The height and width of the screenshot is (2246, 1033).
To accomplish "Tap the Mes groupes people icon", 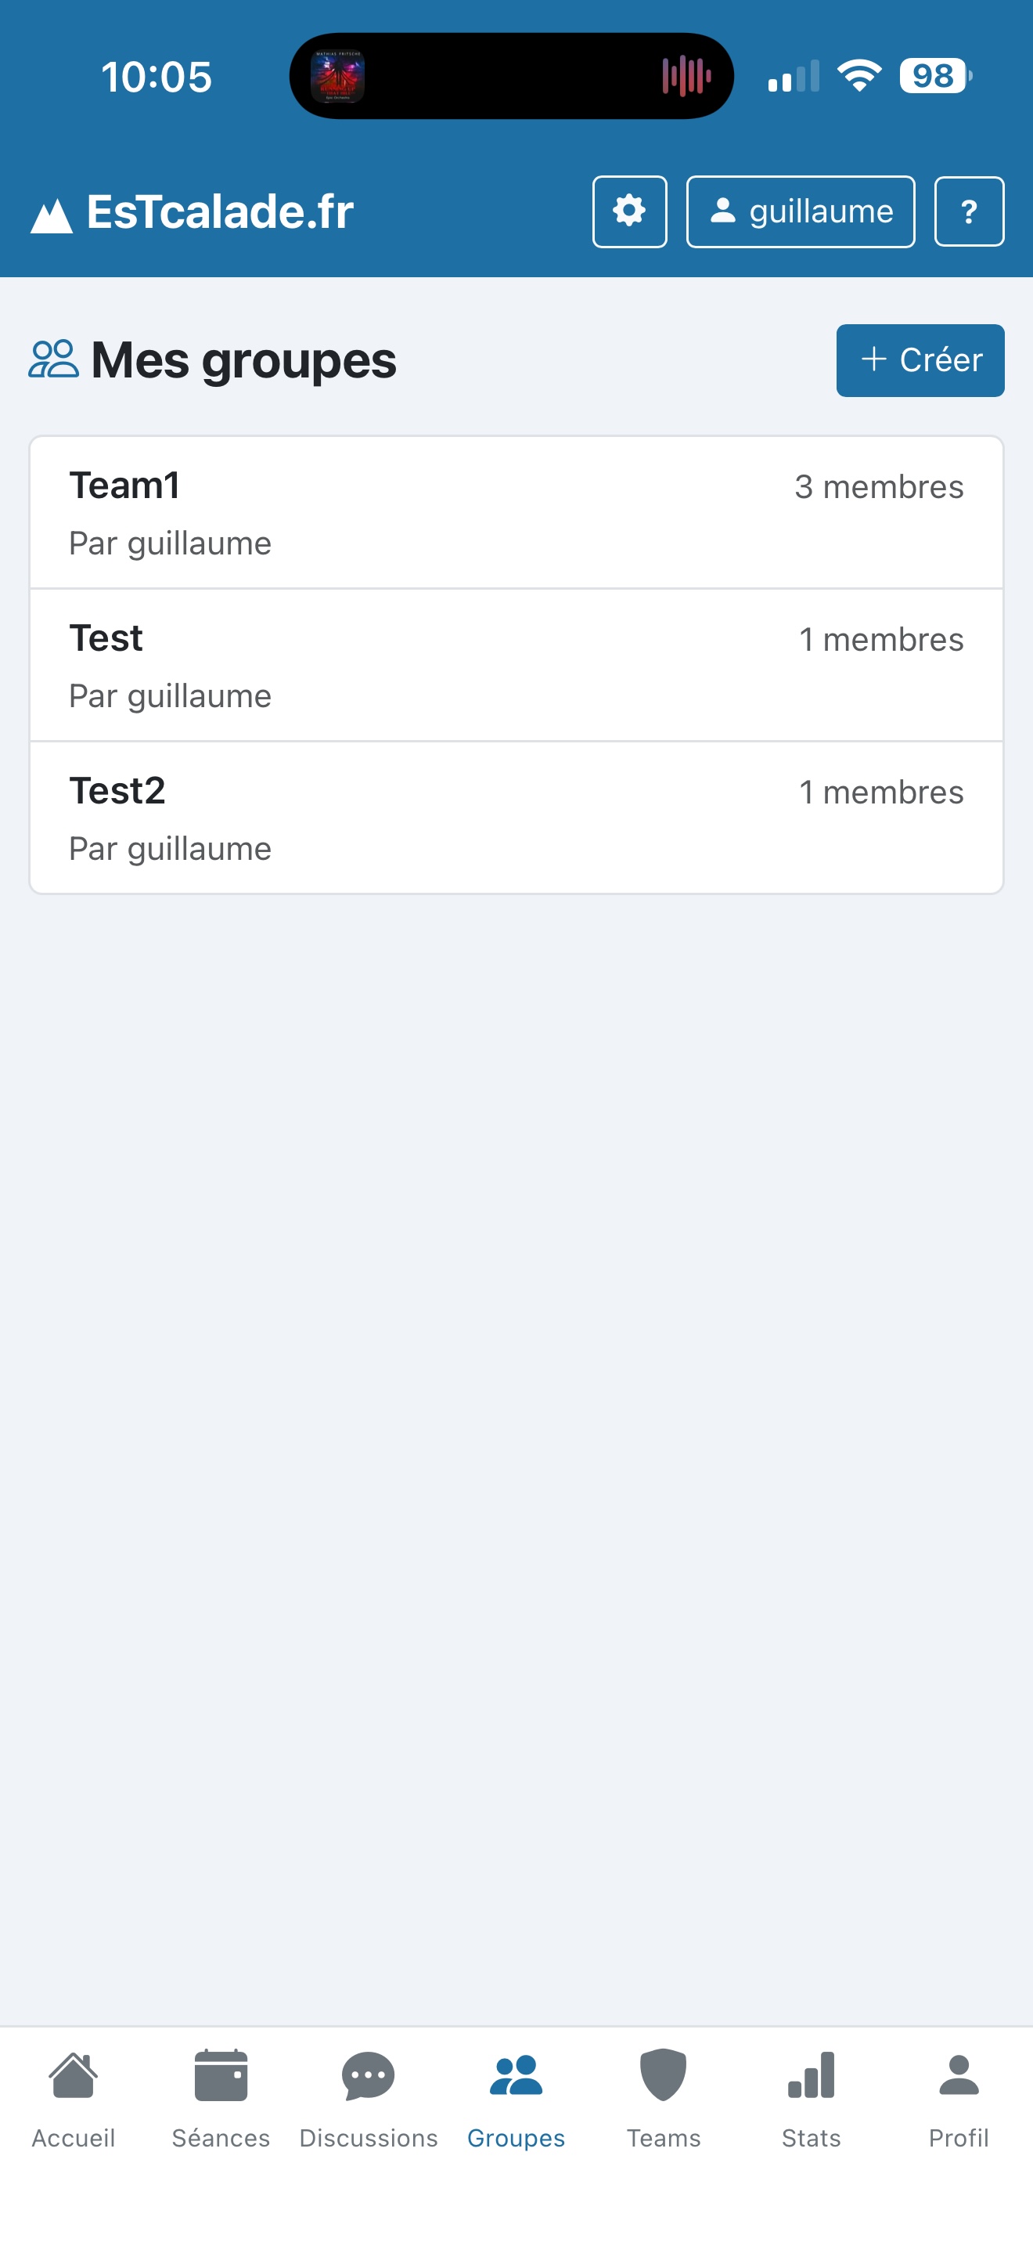I will [x=53, y=359].
